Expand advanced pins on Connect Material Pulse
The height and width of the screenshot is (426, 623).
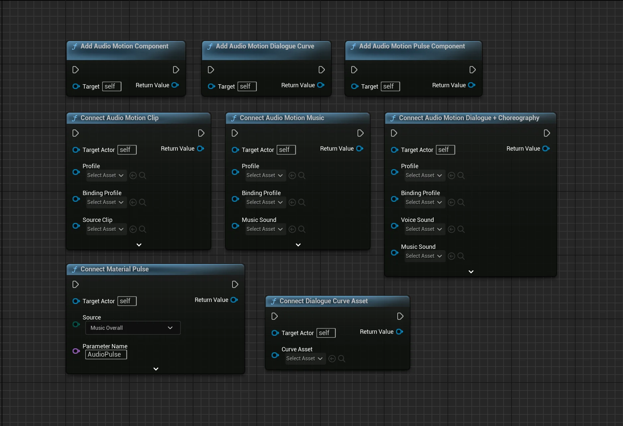156,369
